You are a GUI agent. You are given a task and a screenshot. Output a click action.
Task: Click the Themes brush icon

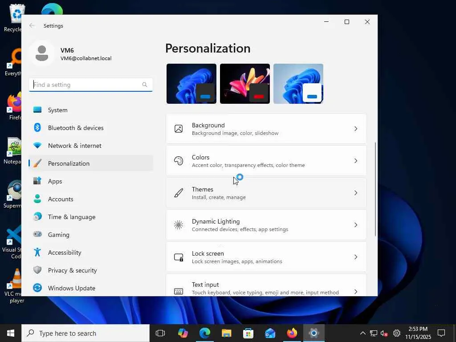(179, 193)
